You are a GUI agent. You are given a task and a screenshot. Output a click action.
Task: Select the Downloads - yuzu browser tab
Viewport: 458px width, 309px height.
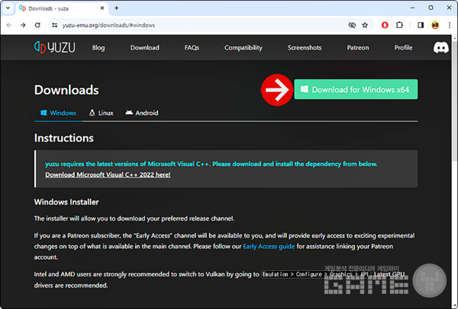61,8
